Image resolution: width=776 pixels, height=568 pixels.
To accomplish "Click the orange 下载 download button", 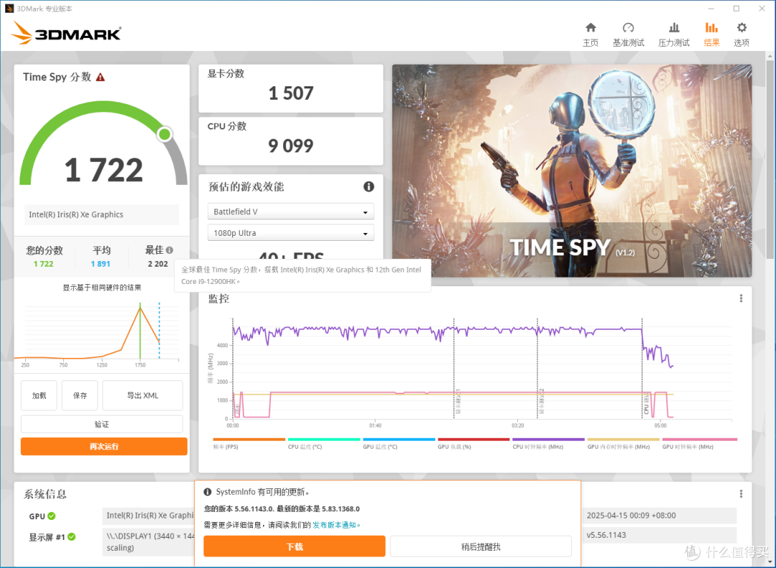I will pyautogui.click(x=295, y=546).
